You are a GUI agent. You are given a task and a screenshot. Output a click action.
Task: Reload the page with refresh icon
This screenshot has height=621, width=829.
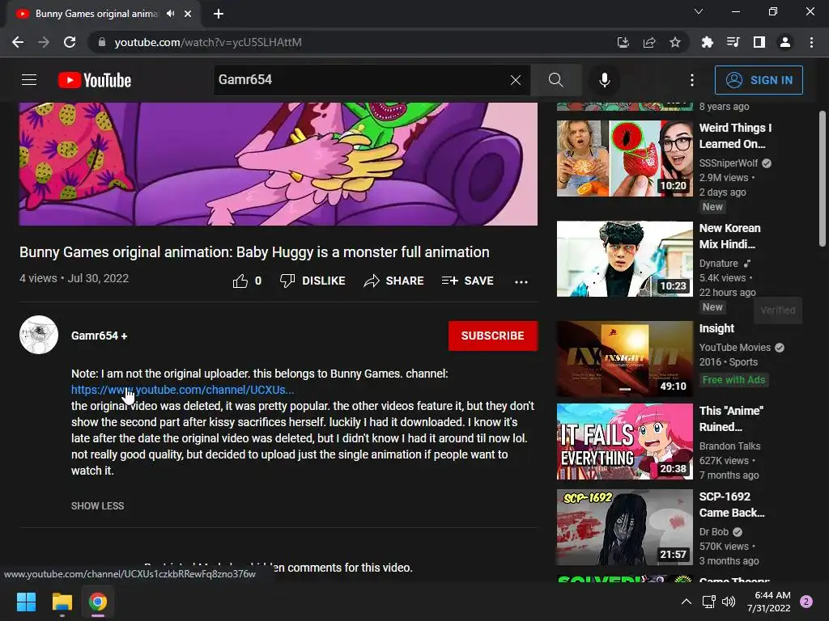70,42
